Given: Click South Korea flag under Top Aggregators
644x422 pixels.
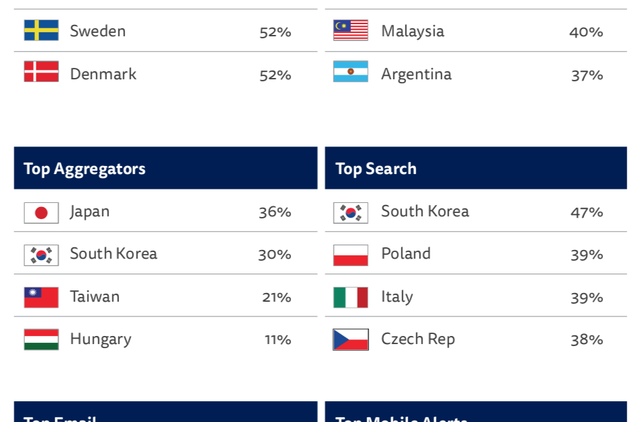Looking at the screenshot, I should (41, 255).
